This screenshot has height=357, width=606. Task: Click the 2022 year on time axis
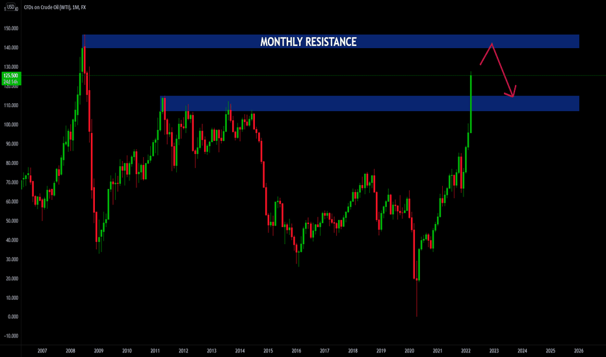pyautogui.click(x=466, y=351)
